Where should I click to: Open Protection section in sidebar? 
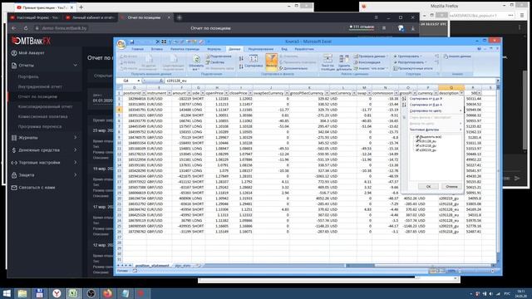pos(44,175)
